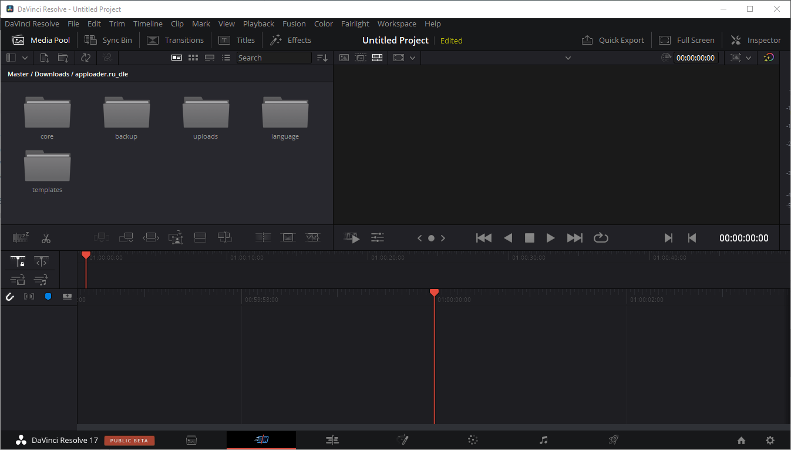The height and width of the screenshot is (450, 791).
Task: Toggle timeline Snapping magnet
Action: pyautogui.click(x=10, y=297)
